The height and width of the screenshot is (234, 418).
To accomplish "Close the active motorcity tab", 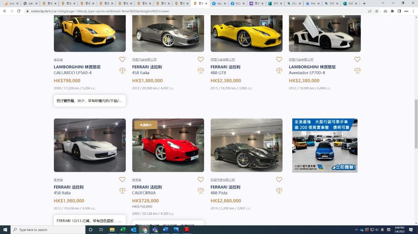I will click(206, 3).
